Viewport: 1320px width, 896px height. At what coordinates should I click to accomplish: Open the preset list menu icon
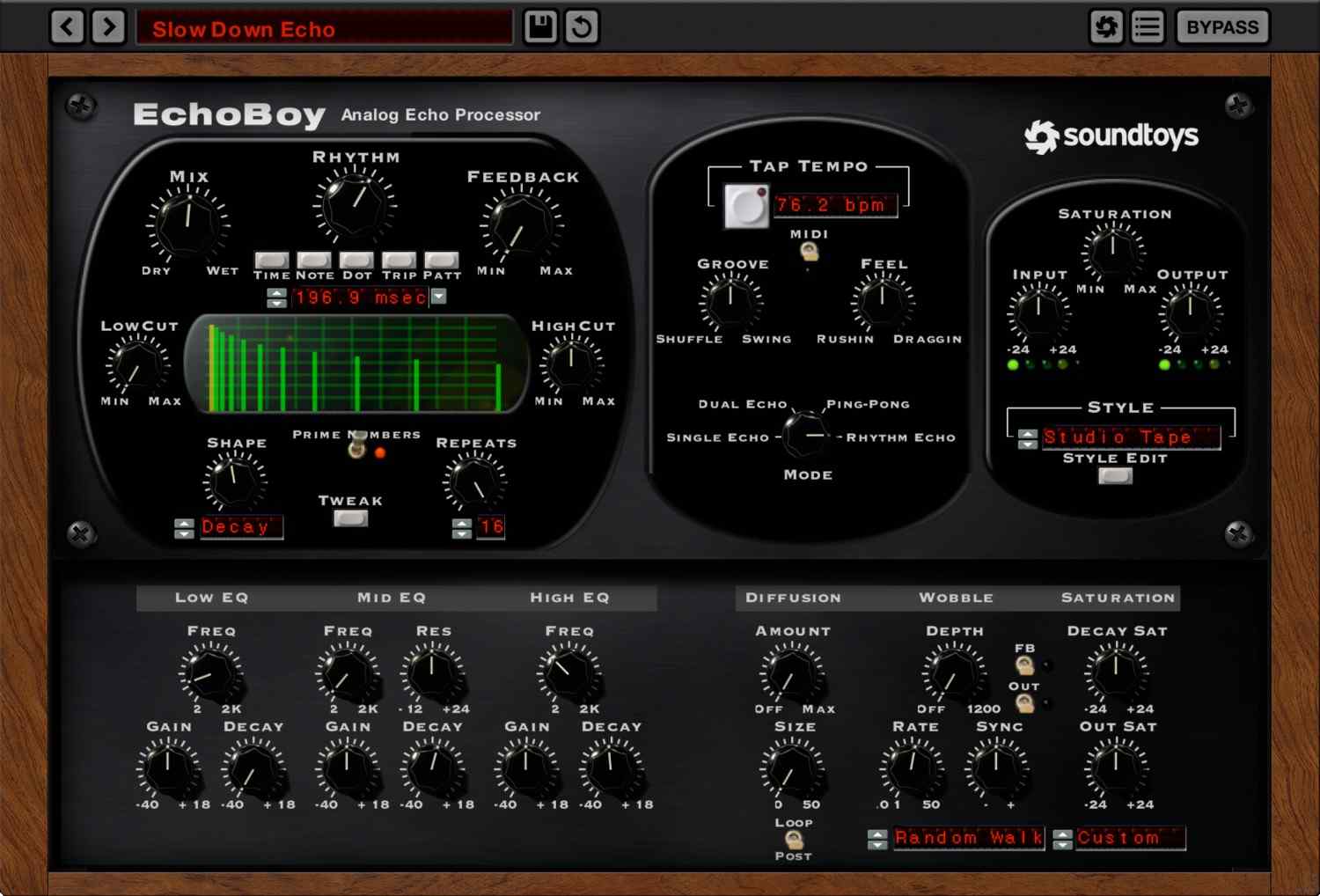(1147, 27)
